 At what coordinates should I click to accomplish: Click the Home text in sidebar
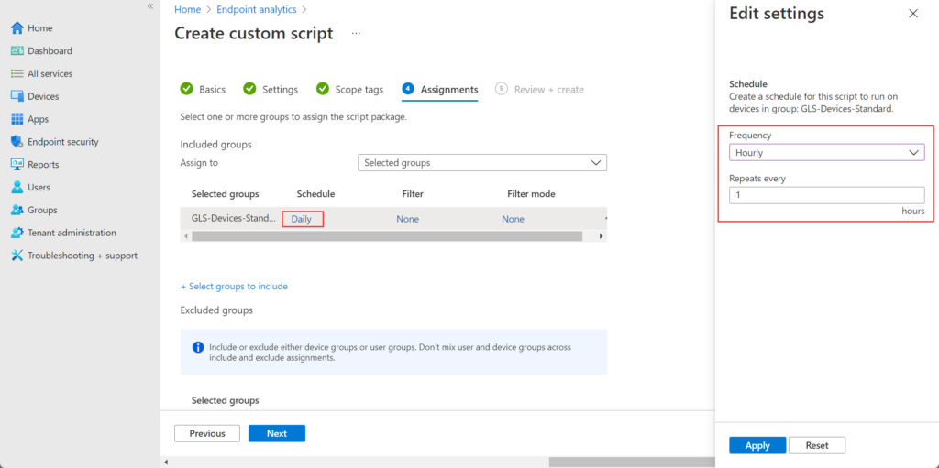tap(40, 28)
